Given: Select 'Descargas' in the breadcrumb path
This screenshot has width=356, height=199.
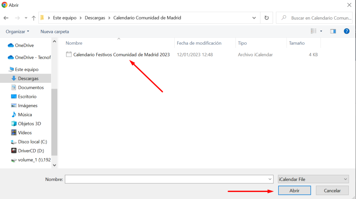Looking at the screenshot, I should (x=95, y=18).
